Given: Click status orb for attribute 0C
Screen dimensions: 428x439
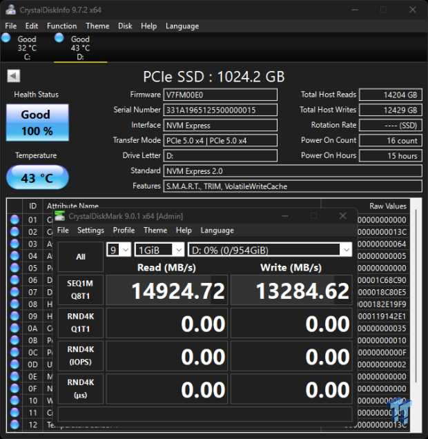Looking at the screenshot, I should [x=14, y=352].
